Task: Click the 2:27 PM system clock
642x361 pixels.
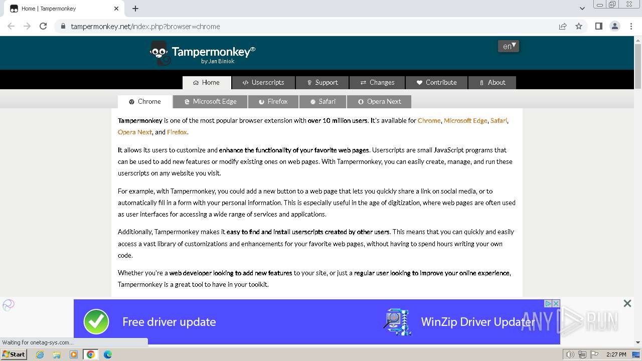Action: click(x=616, y=354)
